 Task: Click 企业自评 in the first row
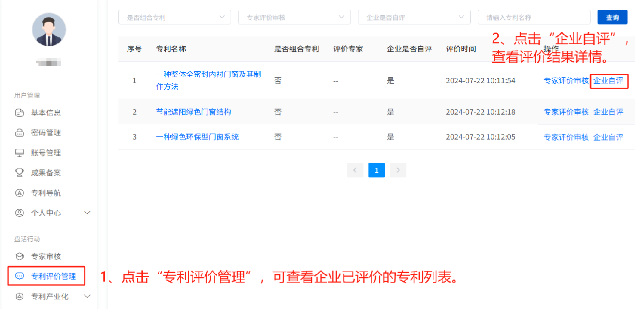click(608, 81)
